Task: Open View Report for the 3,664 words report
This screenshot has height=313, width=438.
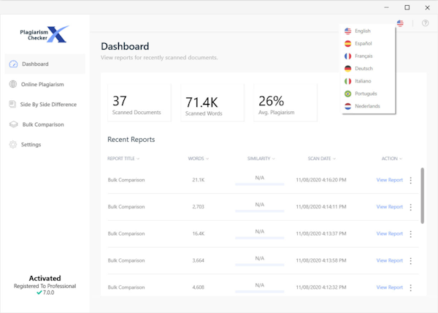Action: coord(389,260)
